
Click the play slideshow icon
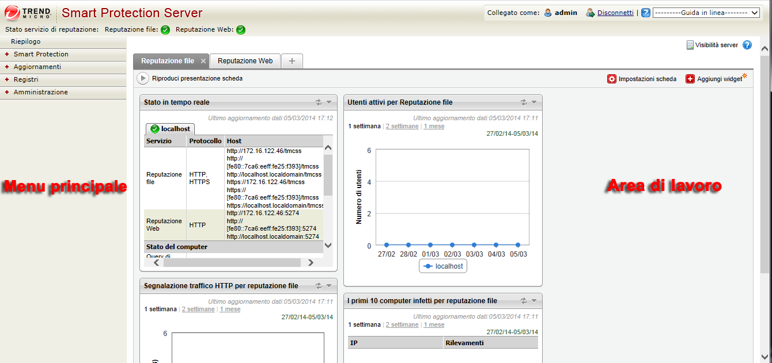[x=142, y=78]
